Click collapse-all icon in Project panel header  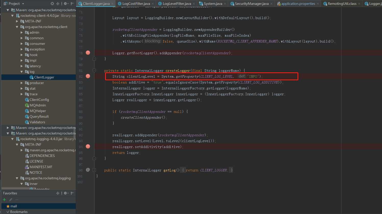point(58,4)
